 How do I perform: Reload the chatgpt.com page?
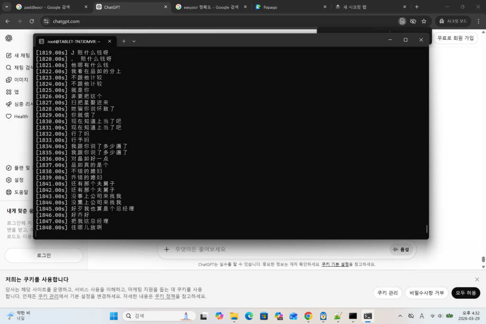coord(32,21)
